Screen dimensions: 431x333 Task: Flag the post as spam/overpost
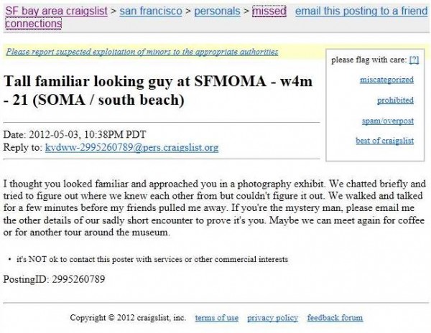point(388,121)
